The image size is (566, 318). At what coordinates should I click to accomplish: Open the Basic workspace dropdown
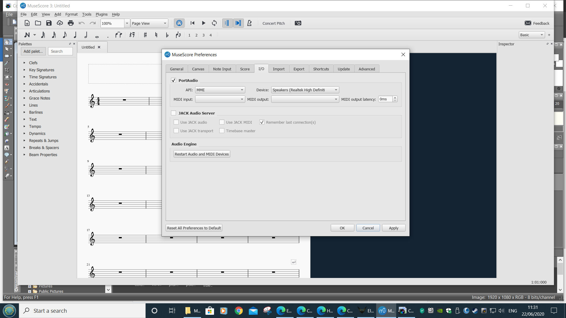[531, 35]
